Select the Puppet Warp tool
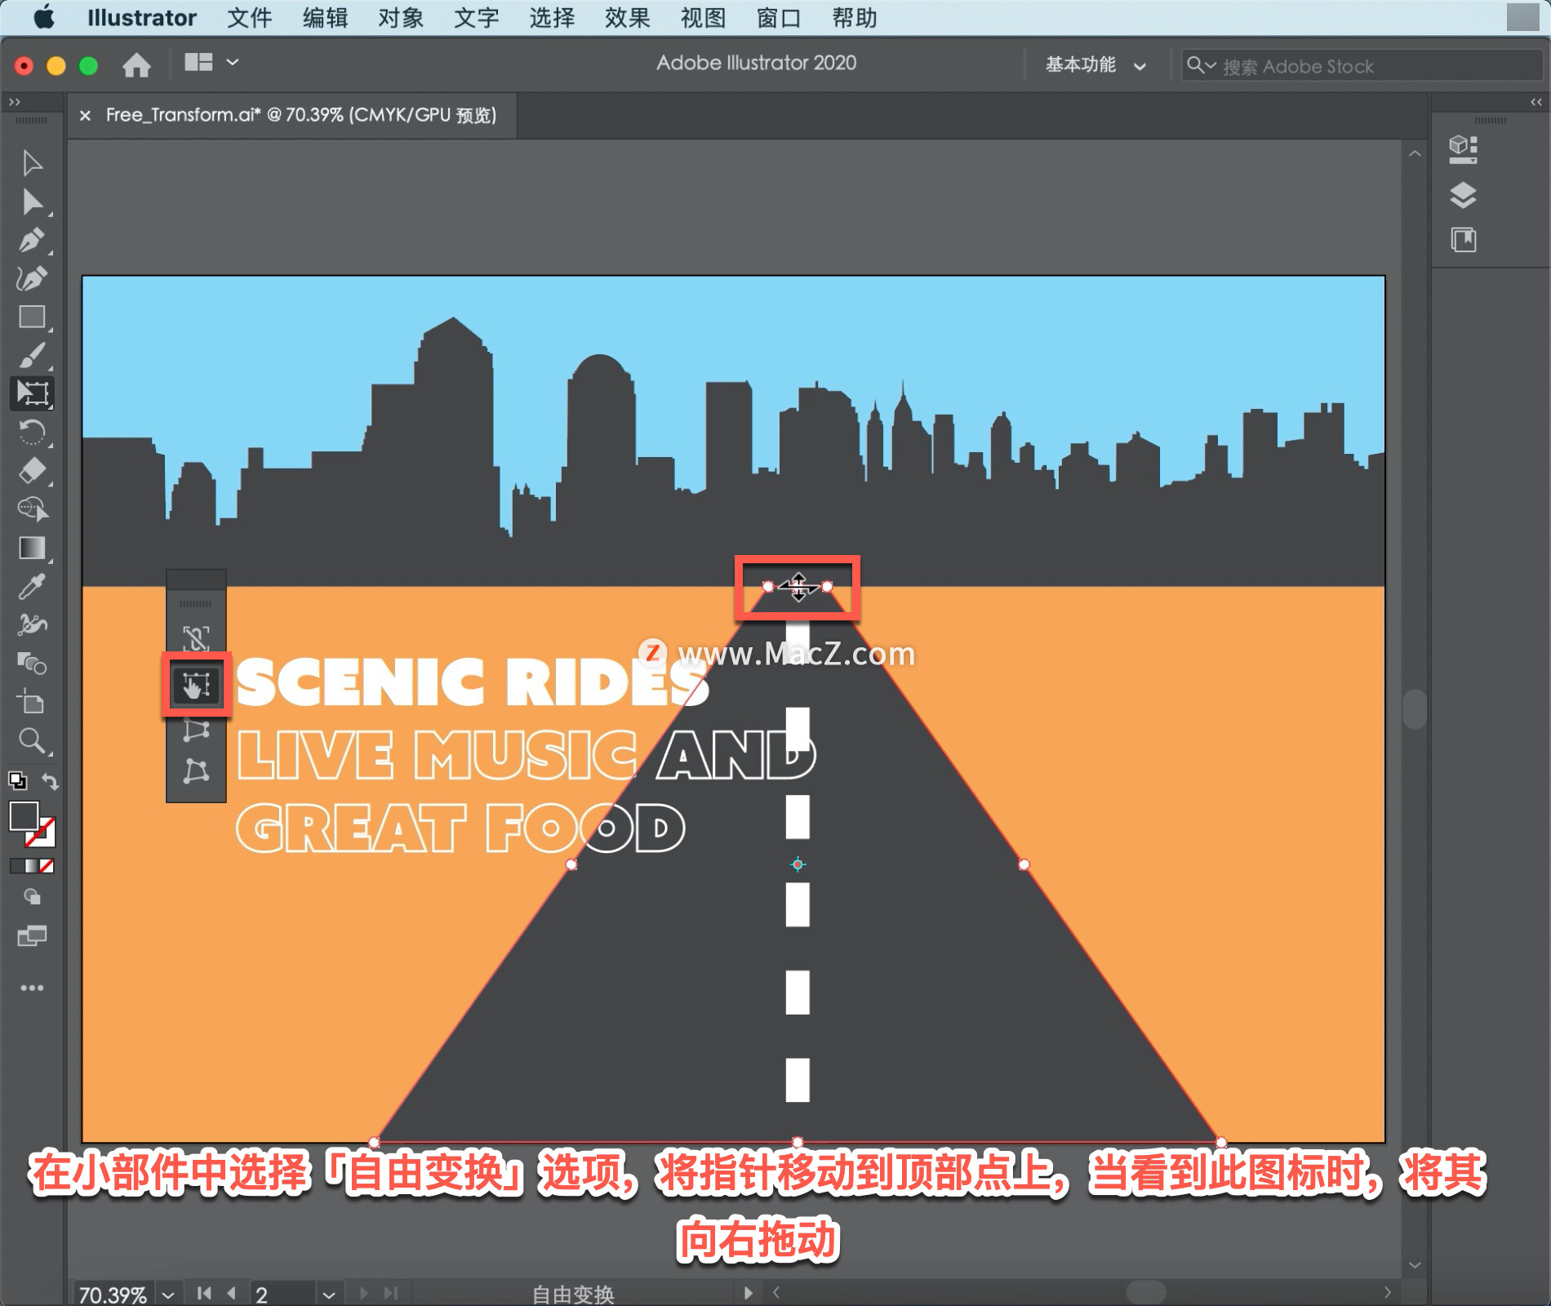 [32, 624]
